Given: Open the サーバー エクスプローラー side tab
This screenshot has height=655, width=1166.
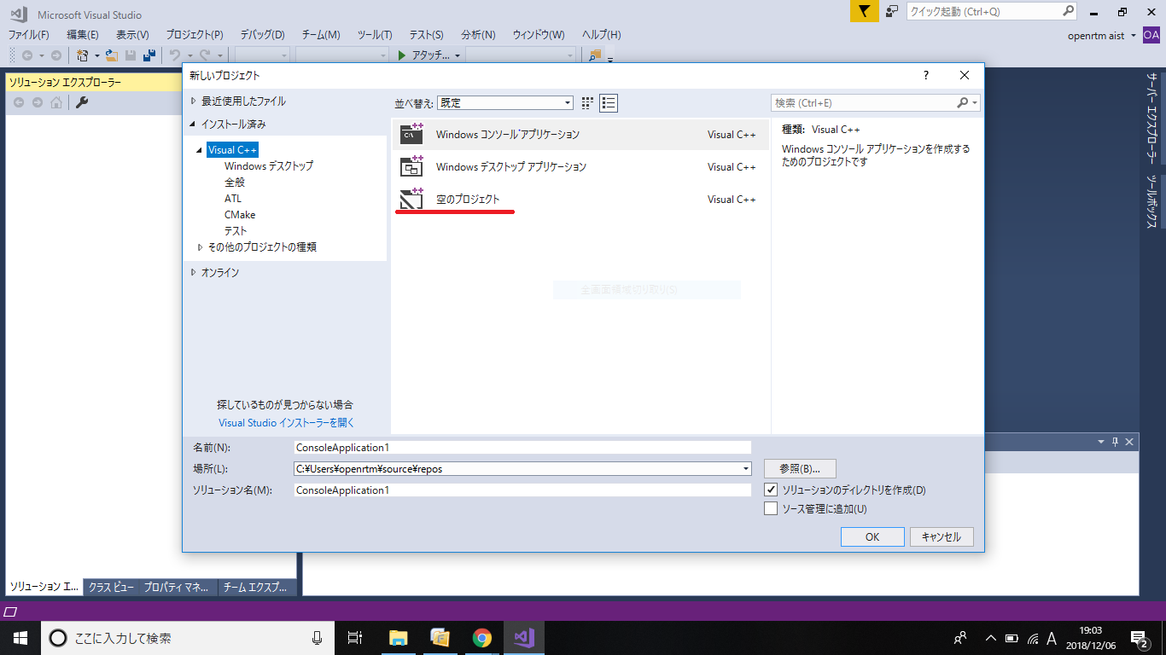Looking at the screenshot, I should click(1151, 119).
